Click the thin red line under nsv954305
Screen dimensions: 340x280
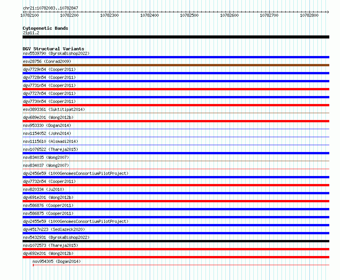pos(181,265)
